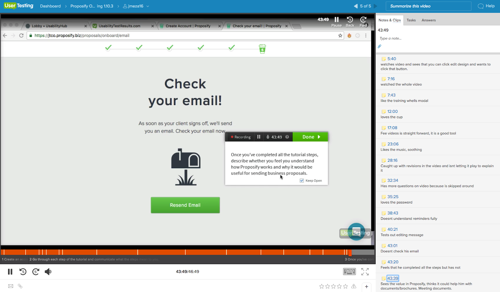Mute the video with the speaker icon
The height and width of the screenshot is (292, 500).
coord(48,272)
